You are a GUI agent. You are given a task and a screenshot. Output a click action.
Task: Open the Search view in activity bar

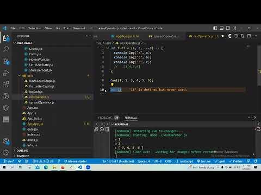[x=6, y=49]
